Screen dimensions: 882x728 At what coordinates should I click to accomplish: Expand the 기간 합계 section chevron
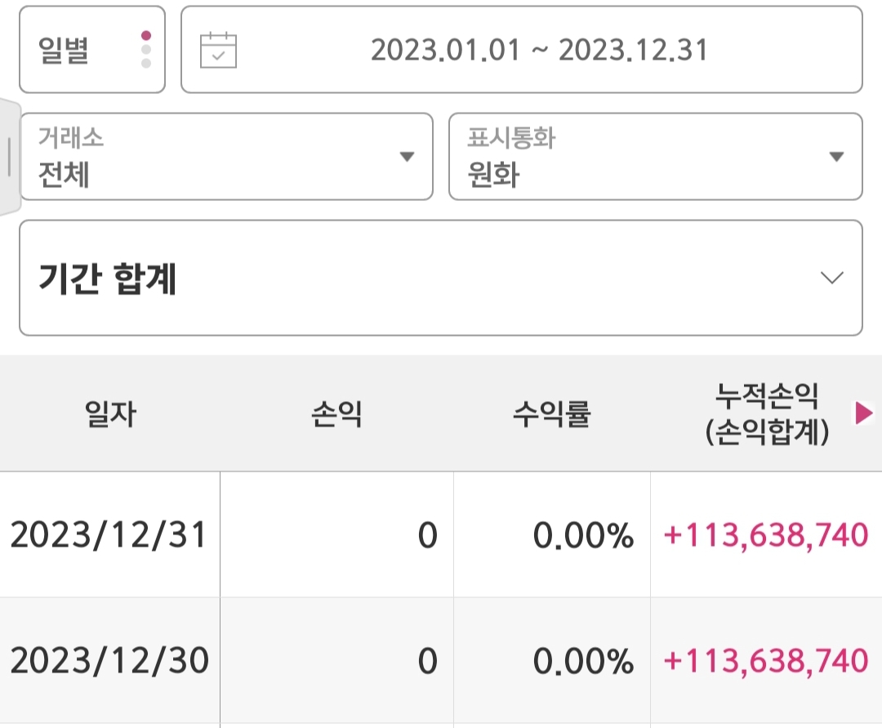tap(832, 277)
